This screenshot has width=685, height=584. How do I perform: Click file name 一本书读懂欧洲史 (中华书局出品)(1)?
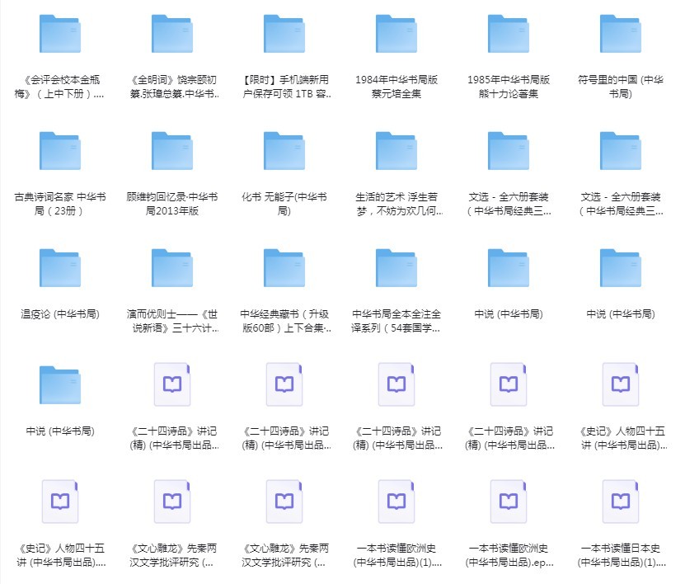pos(396,555)
